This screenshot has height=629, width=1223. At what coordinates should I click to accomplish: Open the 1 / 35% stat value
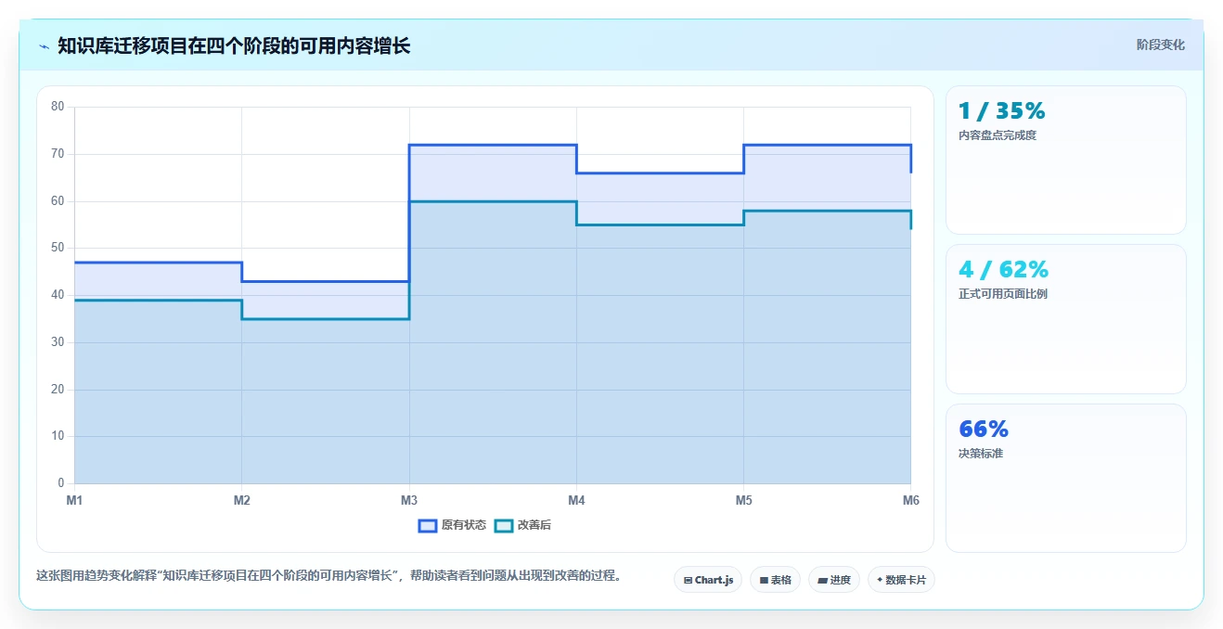coord(1002,110)
